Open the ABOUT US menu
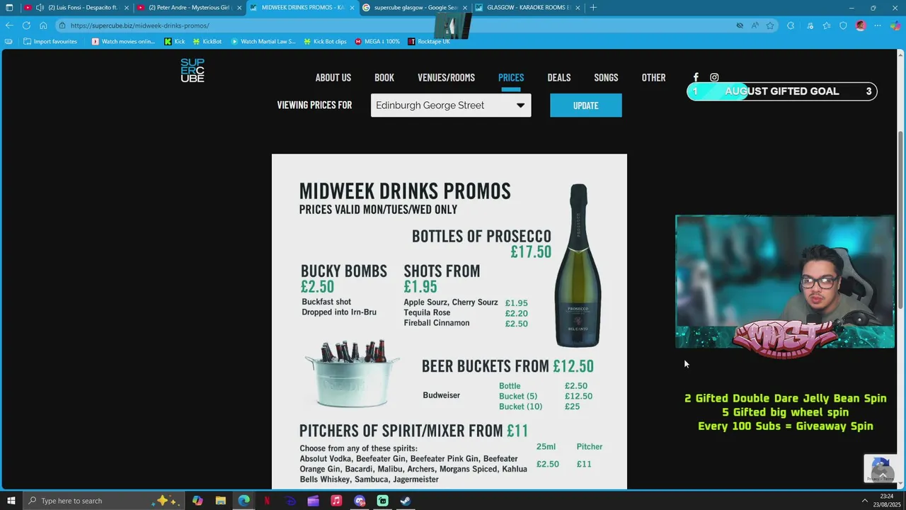 pos(333,78)
